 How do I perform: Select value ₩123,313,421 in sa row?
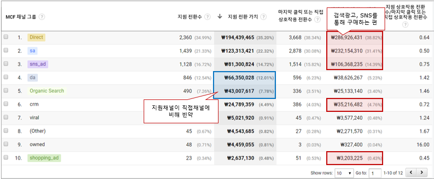(237, 51)
